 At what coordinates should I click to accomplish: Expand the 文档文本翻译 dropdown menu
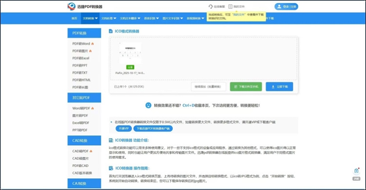pyautogui.click(x=130, y=19)
